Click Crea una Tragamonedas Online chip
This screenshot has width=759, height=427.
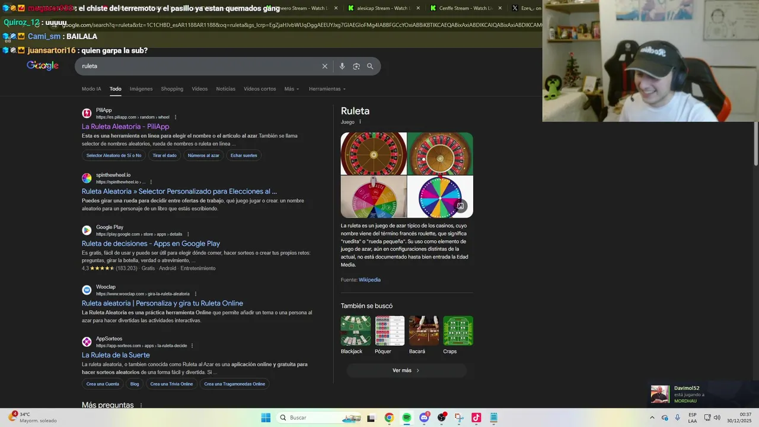[234, 384]
